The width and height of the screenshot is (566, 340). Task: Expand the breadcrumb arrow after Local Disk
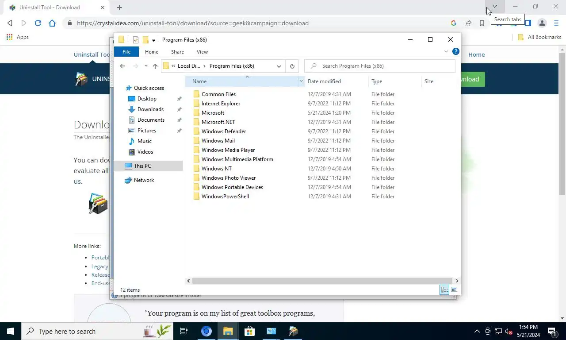[204, 66]
